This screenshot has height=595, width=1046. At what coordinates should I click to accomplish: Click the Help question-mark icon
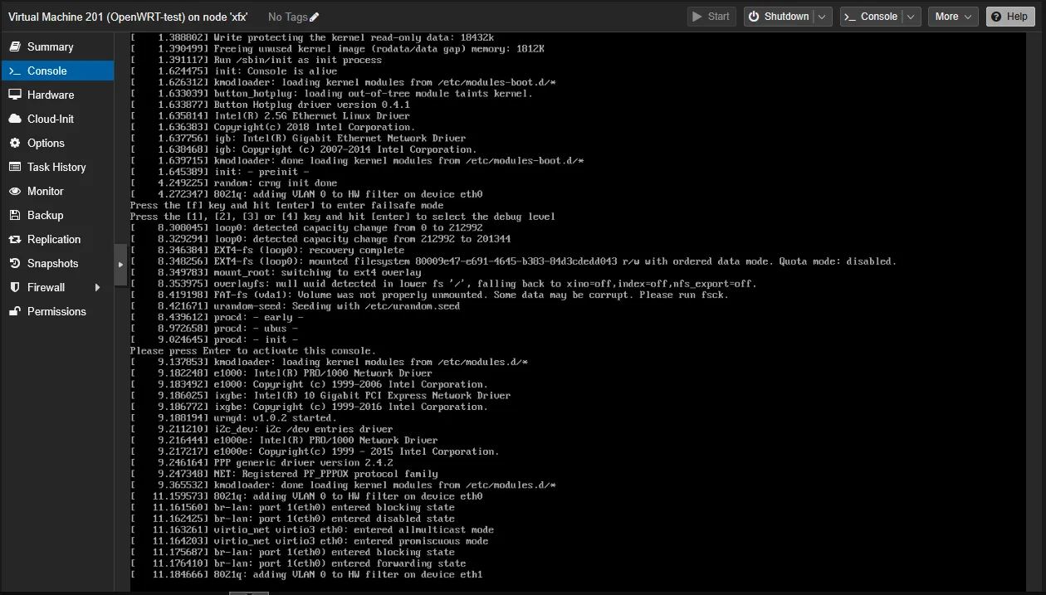tap(998, 16)
